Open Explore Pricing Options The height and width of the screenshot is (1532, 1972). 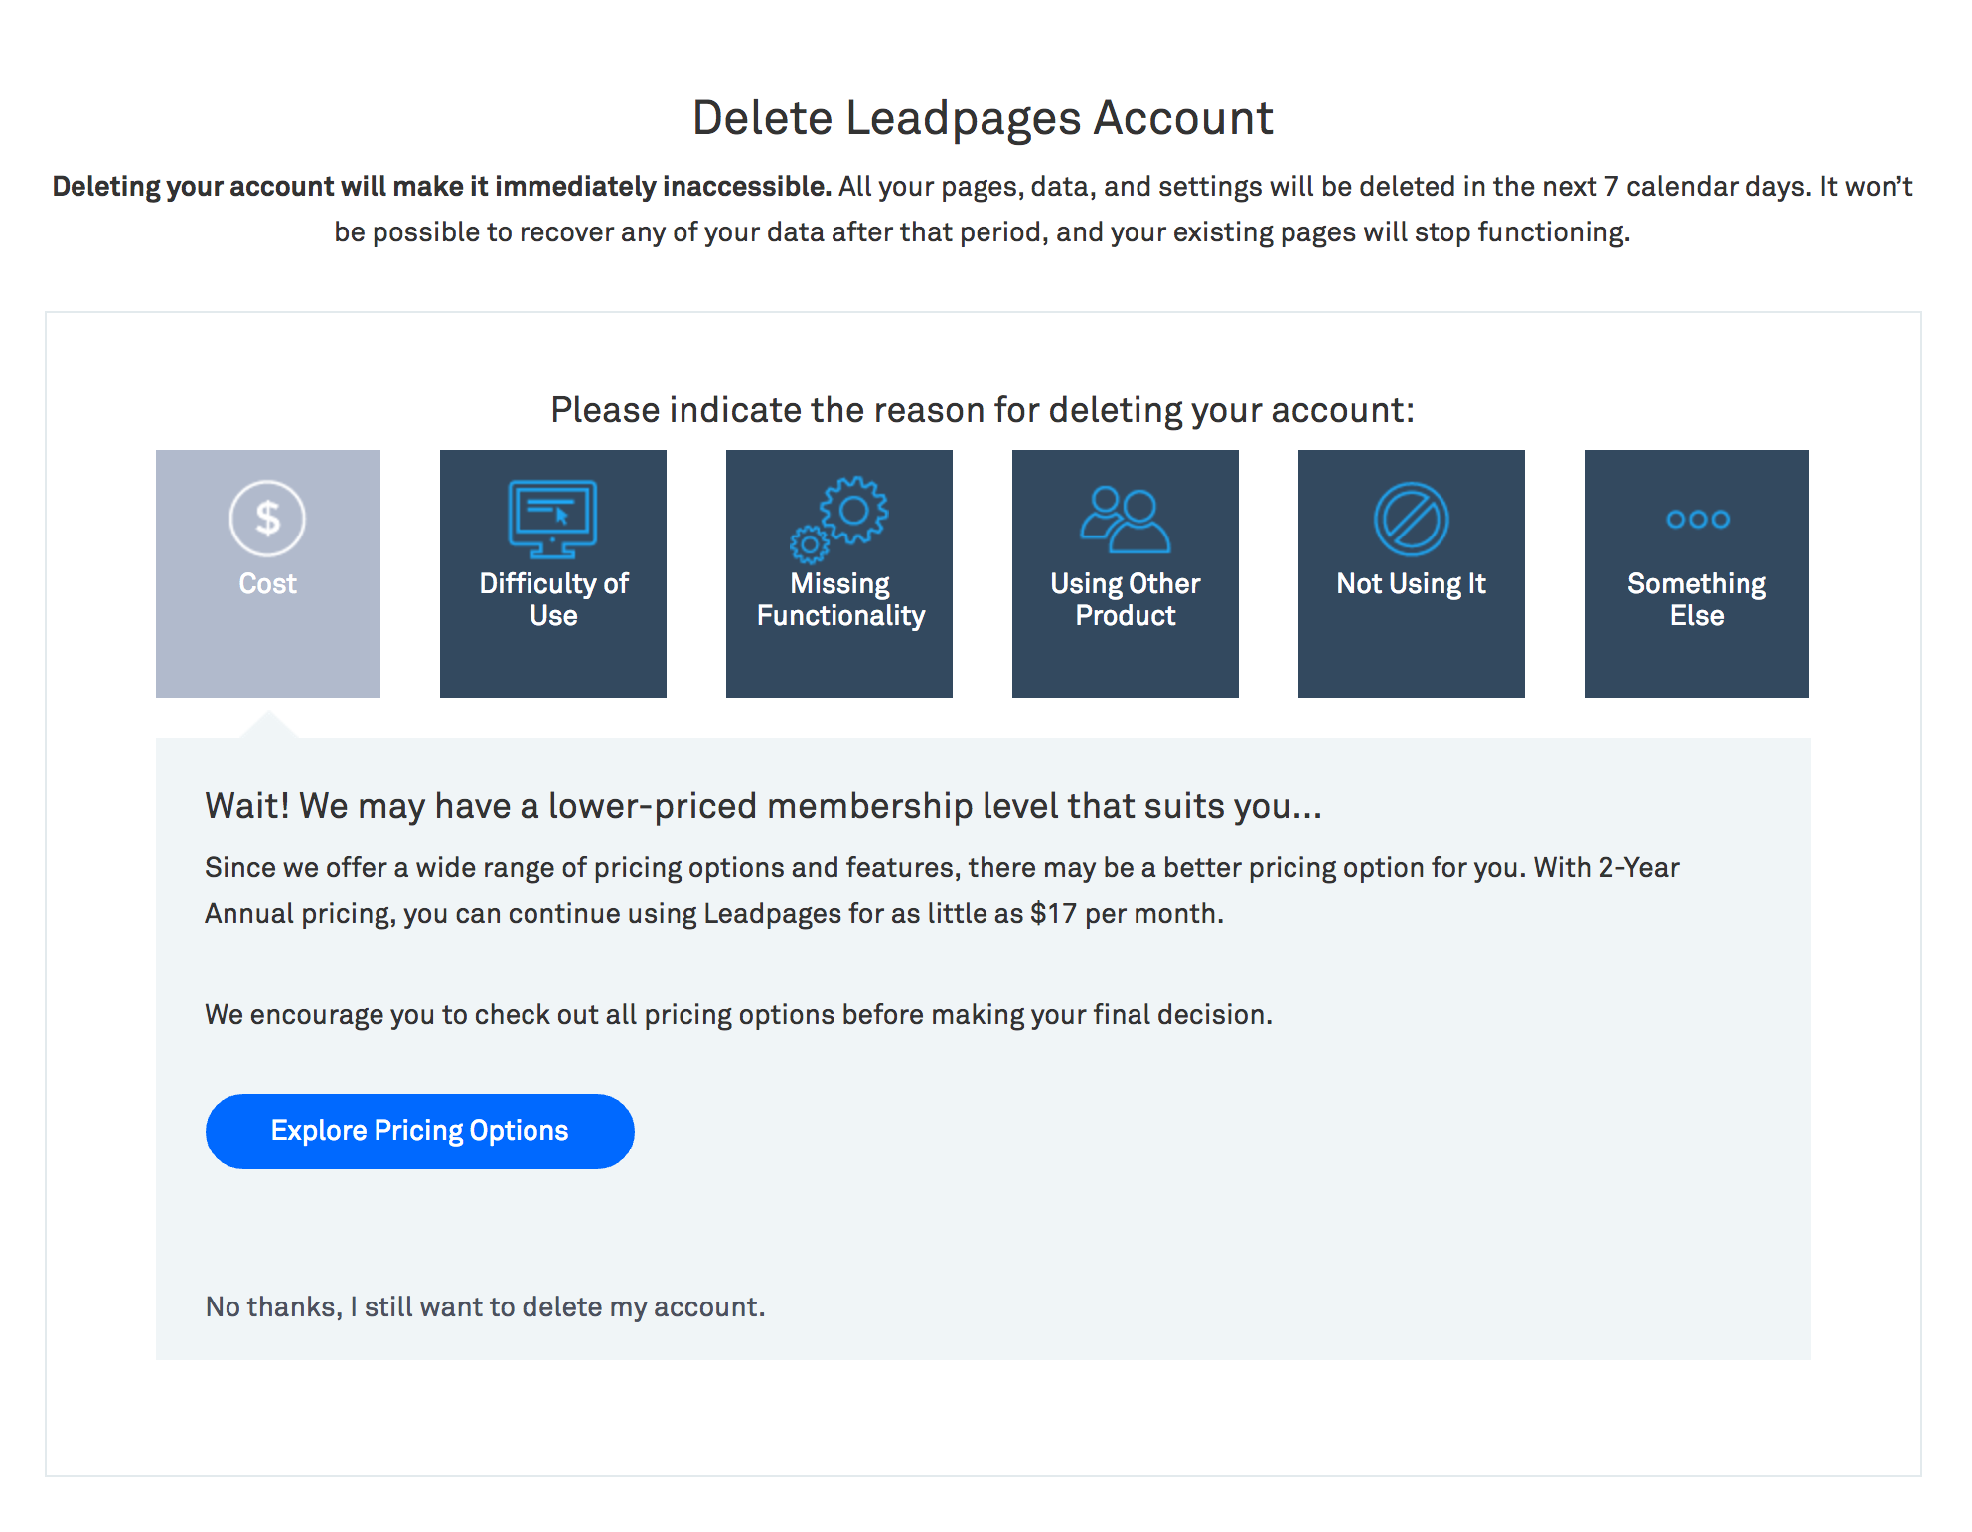pyautogui.click(x=419, y=1131)
